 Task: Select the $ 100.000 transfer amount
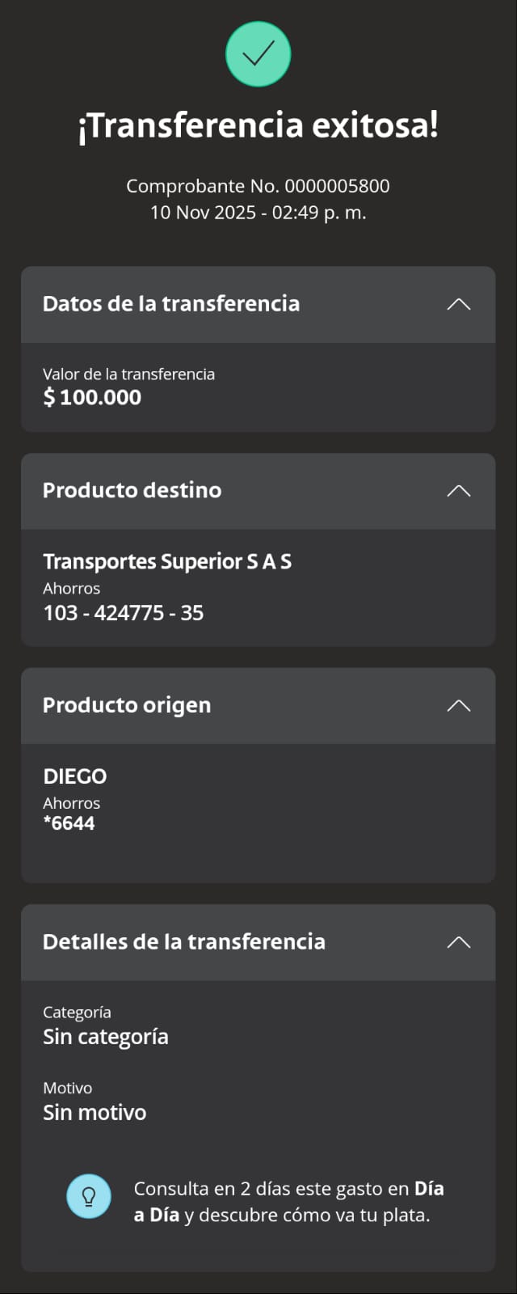point(92,397)
